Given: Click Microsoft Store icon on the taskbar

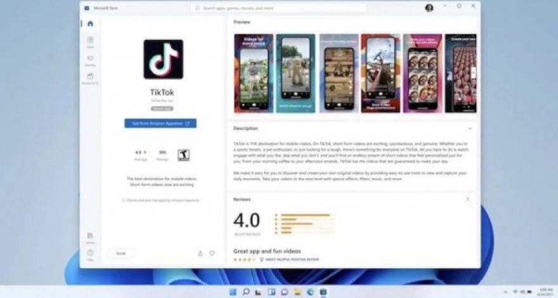Looking at the screenshot, I should pyautogui.click(x=323, y=292).
